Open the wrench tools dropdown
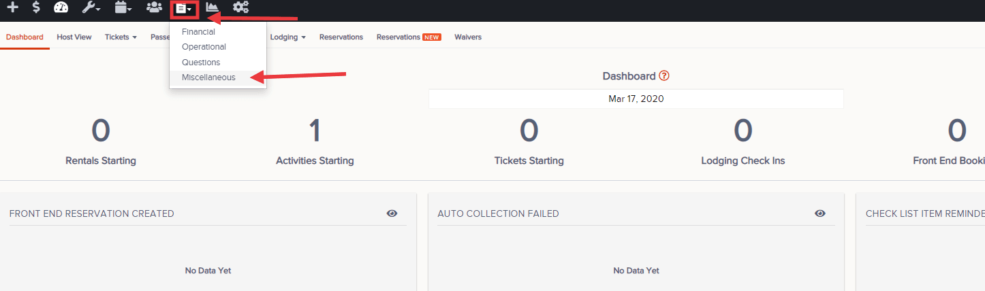 point(91,8)
